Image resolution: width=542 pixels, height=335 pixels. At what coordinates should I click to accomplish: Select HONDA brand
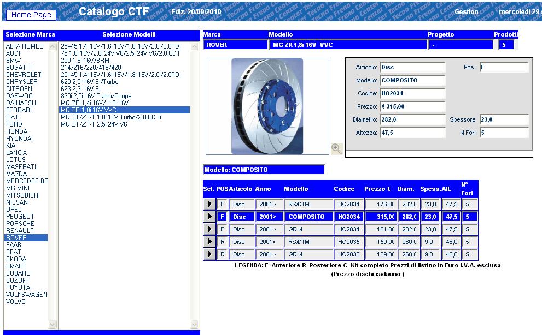click(x=16, y=131)
